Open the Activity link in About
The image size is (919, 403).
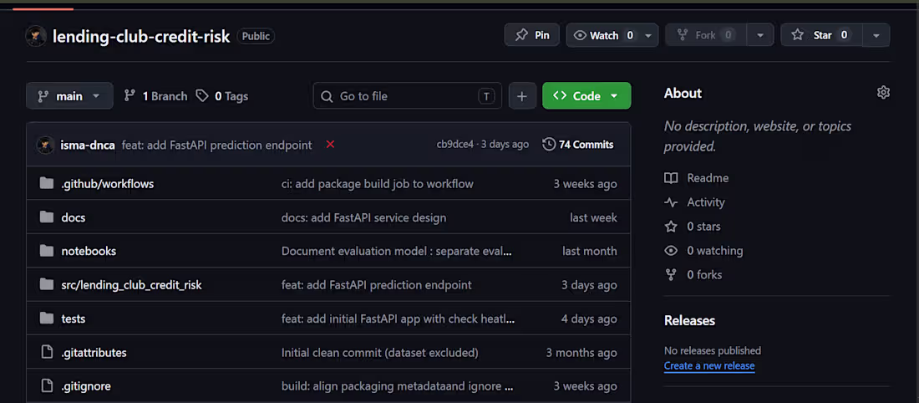695,202
